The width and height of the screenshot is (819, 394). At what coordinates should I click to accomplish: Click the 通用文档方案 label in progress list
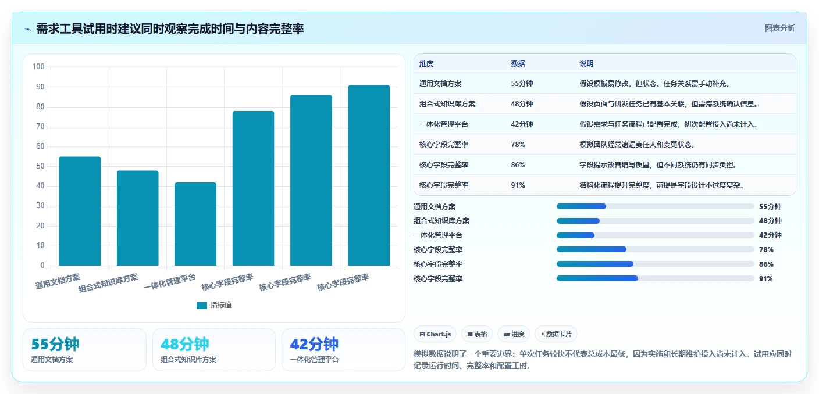tap(435, 206)
